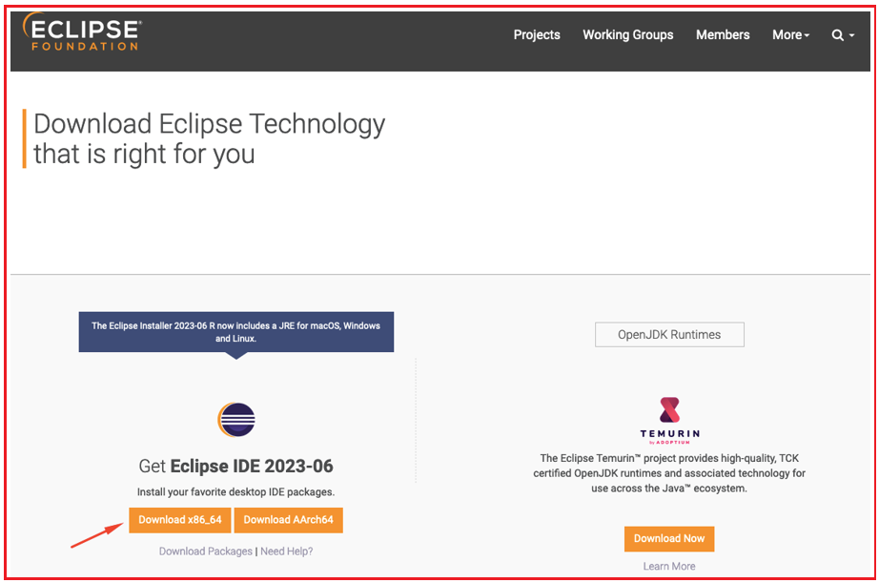Click the Eclipse Foundation logo
The image size is (879, 583).
point(82,32)
